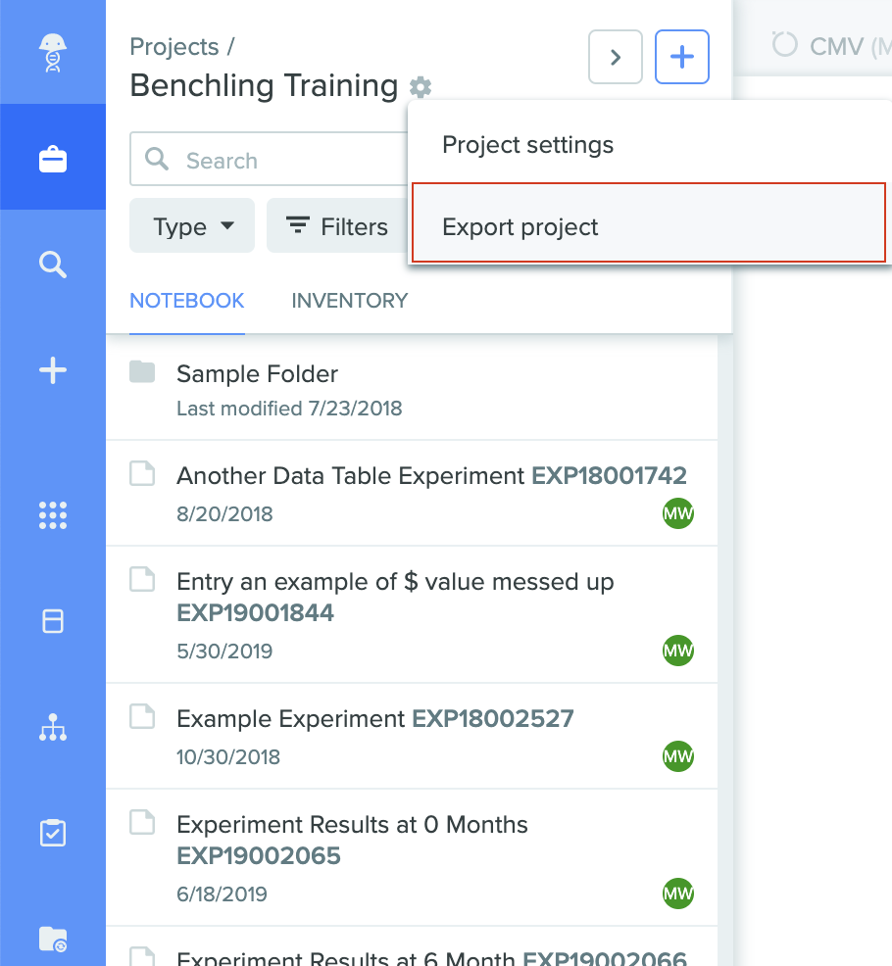Click the Benchling Training project title

click(x=264, y=85)
